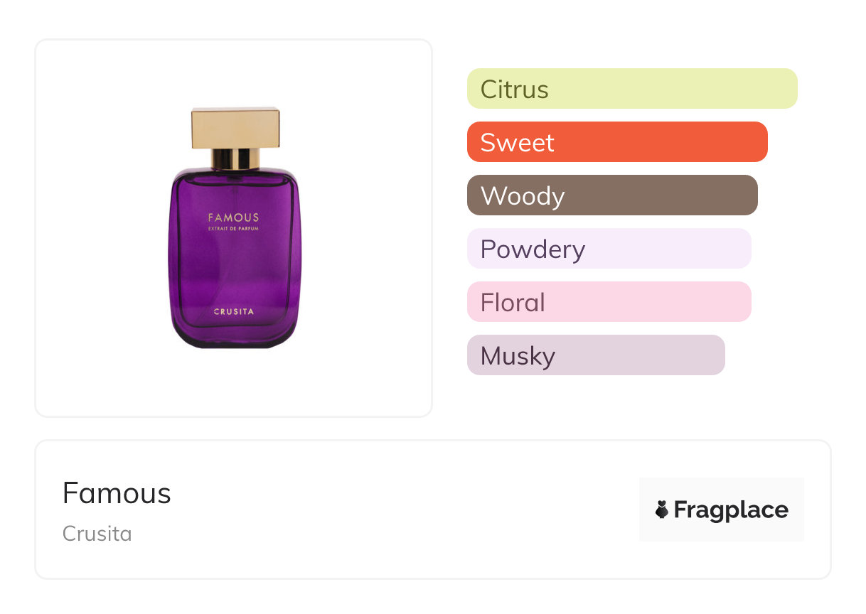The width and height of the screenshot is (866, 614).
Task: Open the Crusita brand name below title
Action: 97,534
